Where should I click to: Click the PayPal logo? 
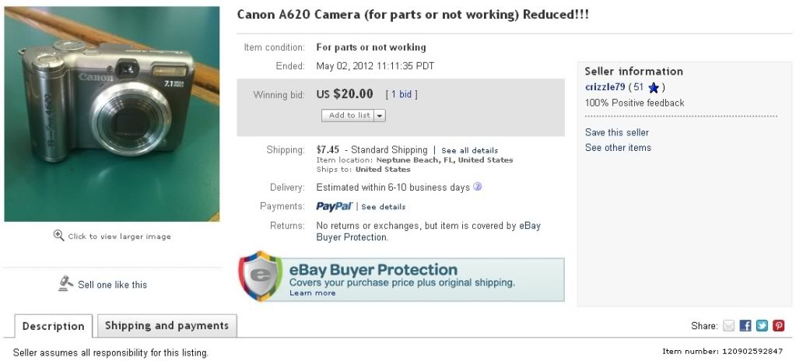coord(335,206)
